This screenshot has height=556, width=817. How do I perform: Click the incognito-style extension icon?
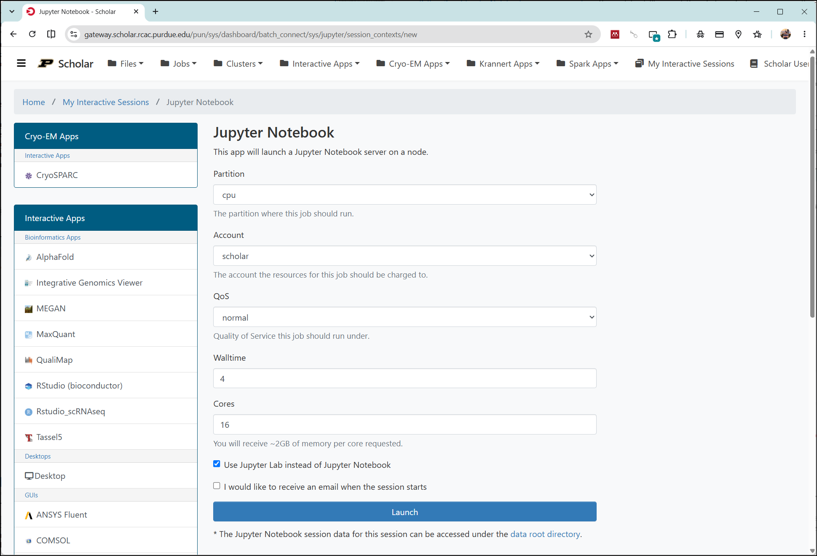coord(700,34)
